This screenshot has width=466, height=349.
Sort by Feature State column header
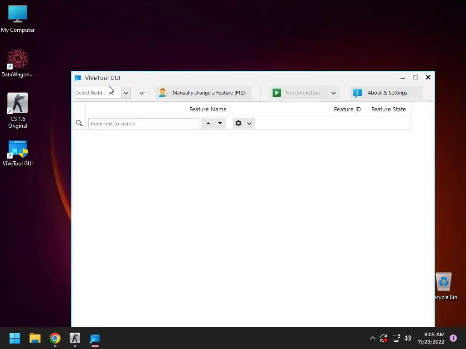[x=389, y=109]
